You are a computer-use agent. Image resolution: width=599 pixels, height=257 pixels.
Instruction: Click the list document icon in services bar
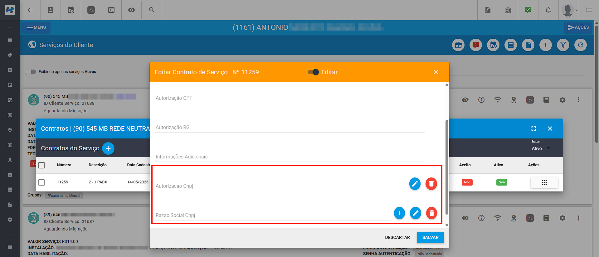pos(511,45)
